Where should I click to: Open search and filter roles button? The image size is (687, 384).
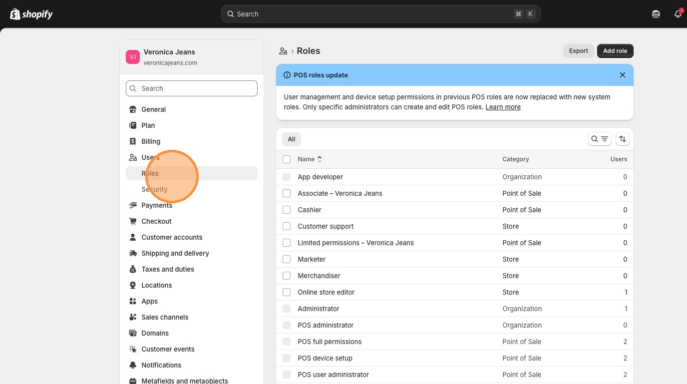point(600,139)
